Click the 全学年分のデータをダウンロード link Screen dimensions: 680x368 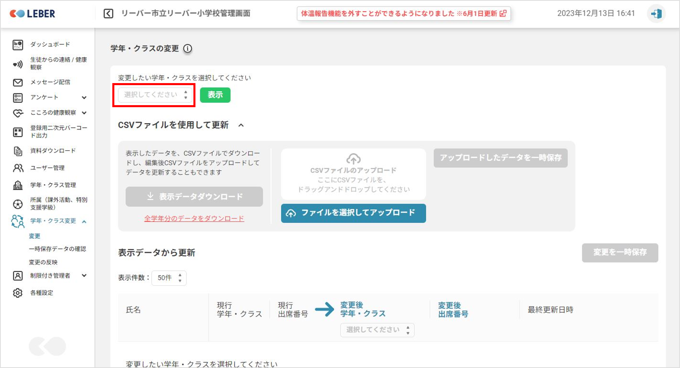click(194, 218)
